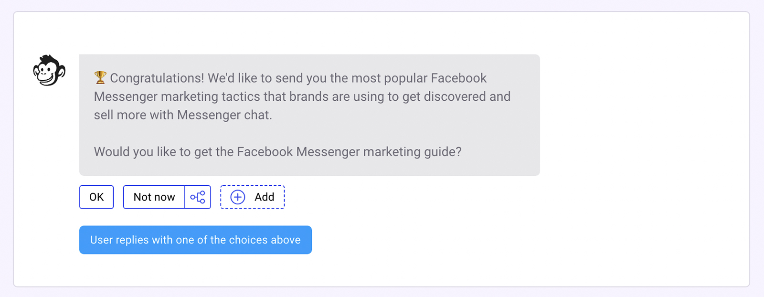Click the trophy emoji in the message
Image resolution: width=764 pixels, height=297 pixels.
click(100, 77)
